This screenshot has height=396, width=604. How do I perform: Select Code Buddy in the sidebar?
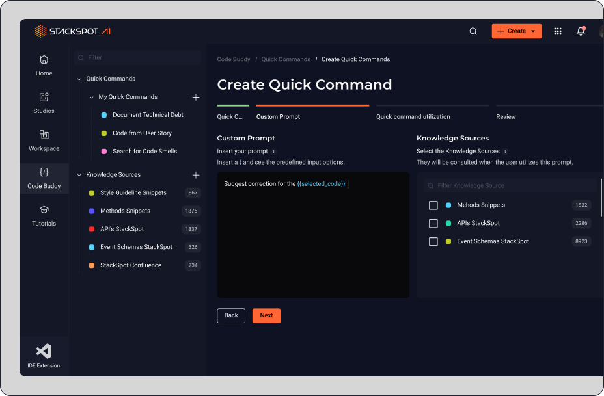[x=44, y=179]
